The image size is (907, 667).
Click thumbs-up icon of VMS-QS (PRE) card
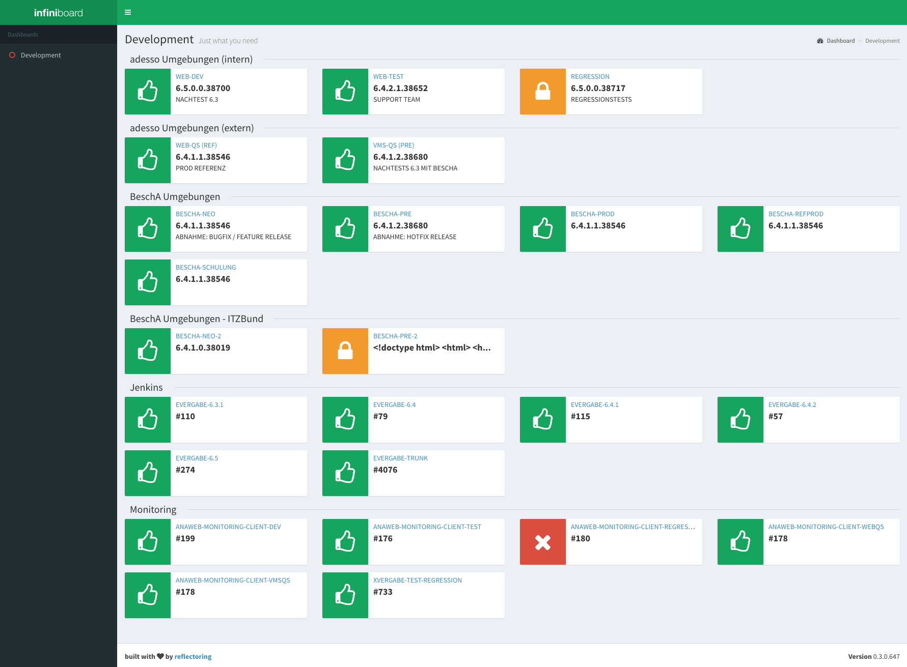(345, 160)
